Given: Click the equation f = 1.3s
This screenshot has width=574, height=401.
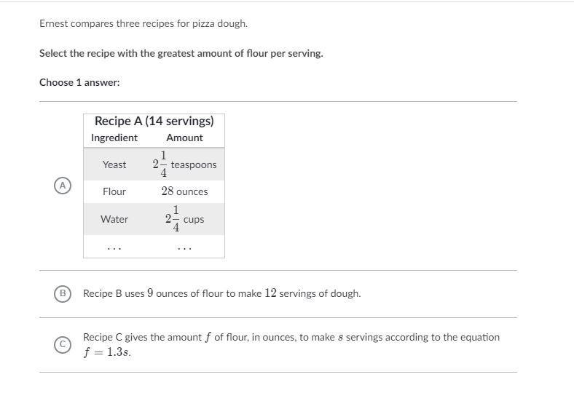Looking at the screenshot, I should 107,352.
